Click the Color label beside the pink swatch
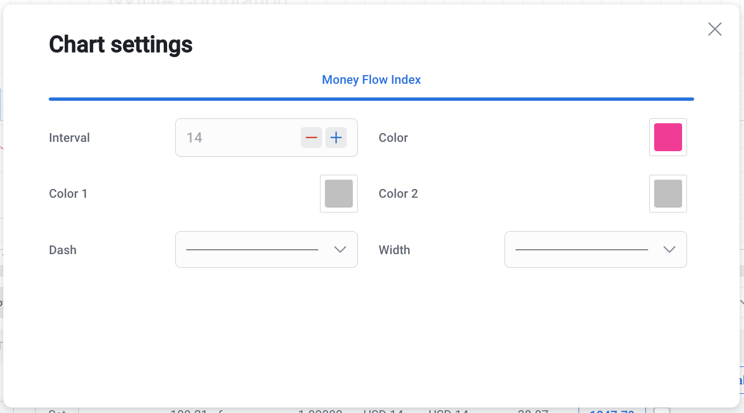Screen dimensions: 744x413 click(393, 137)
